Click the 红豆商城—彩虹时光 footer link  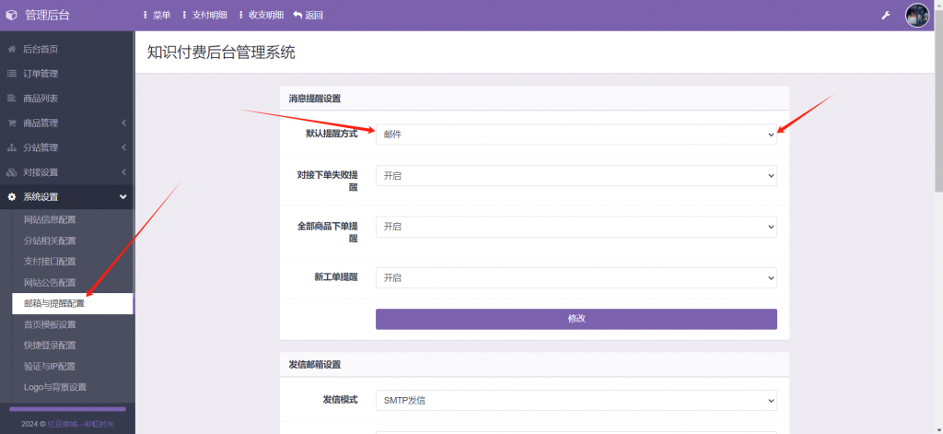81,425
